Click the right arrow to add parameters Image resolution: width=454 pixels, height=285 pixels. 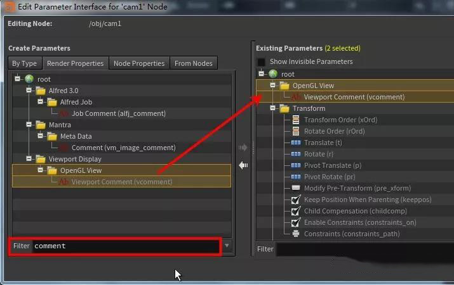(x=243, y=148)
